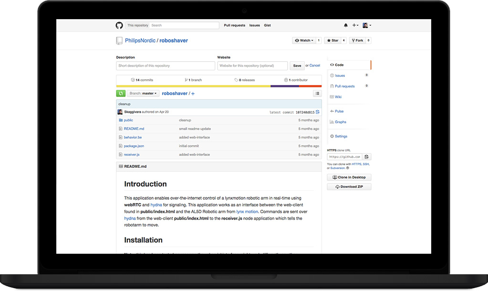
Task: Open Pulse in the repository sidebar
Action: (x=339, y=111)
